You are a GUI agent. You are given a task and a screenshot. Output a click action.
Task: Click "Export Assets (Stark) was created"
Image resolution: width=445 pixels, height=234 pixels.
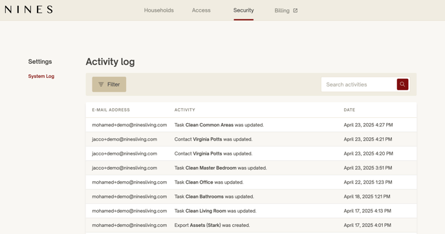[212, 225]
